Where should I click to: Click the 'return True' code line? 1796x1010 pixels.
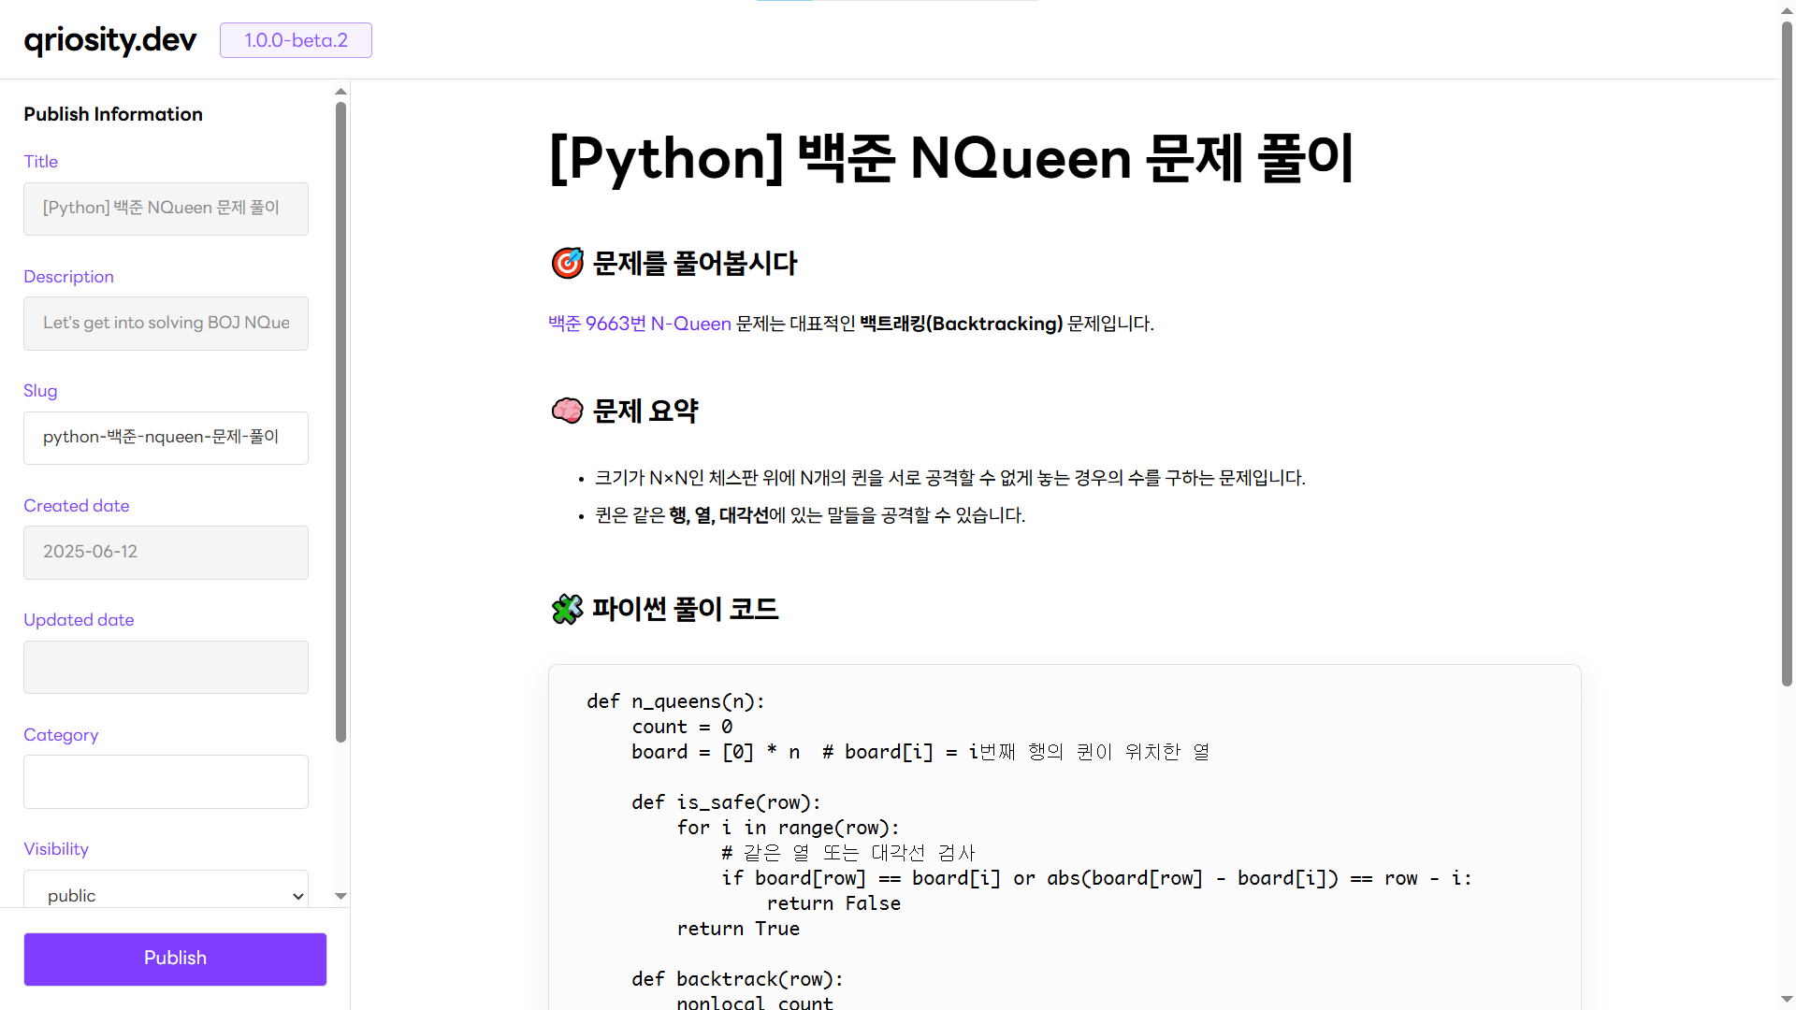pos(738,929)
